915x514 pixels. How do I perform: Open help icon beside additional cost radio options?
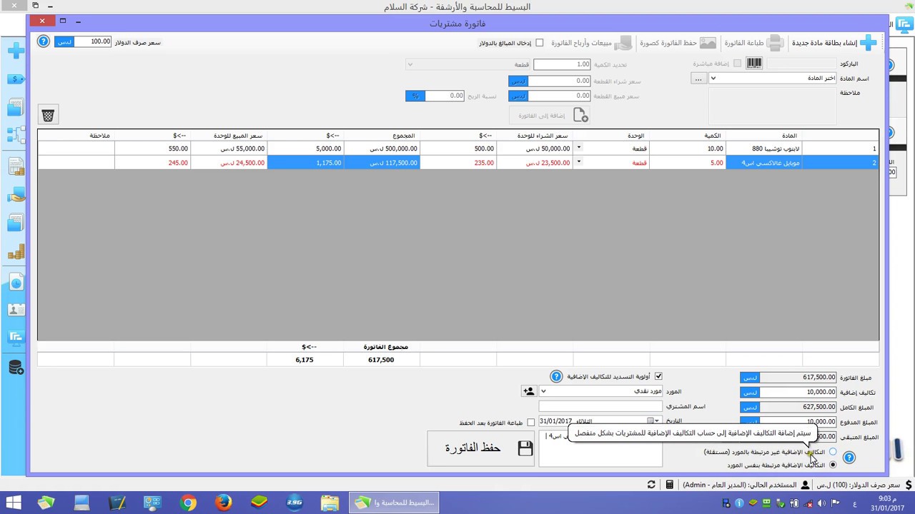point(849,458)
